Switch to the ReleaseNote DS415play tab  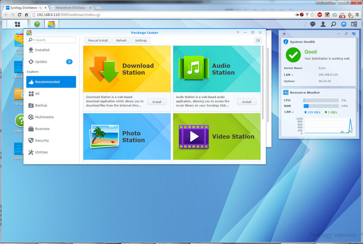coord(71,8)
